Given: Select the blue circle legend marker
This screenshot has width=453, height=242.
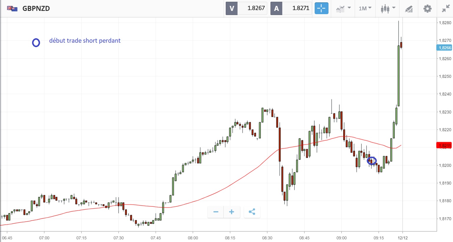Looking at the screenshot, I should point(36,43).
